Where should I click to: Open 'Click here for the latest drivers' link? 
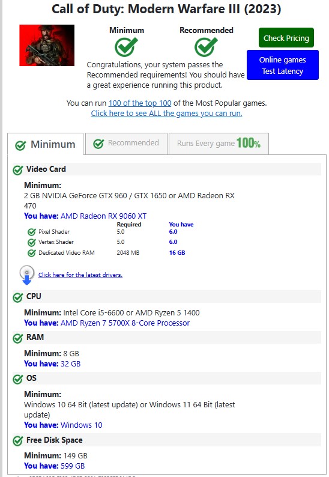click(80, 275)
